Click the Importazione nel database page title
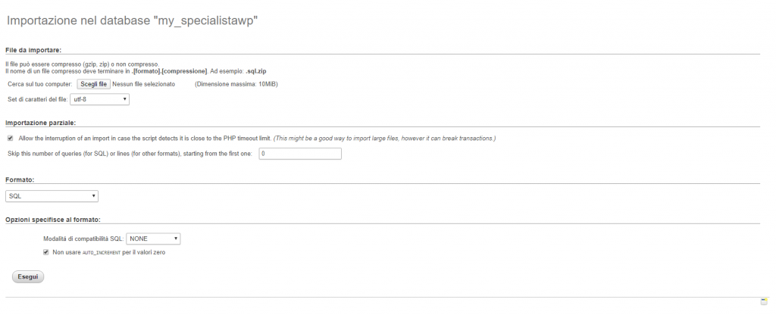776x315 pixels. point(133,21)
